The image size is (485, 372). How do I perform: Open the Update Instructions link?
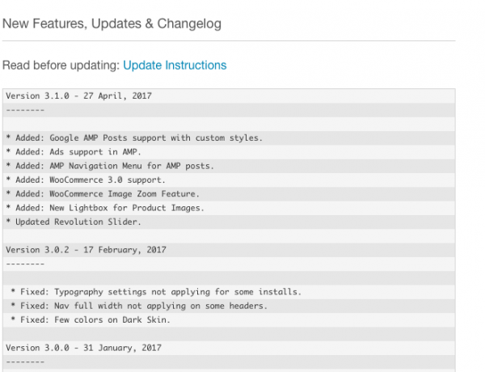tap(175, 65)
